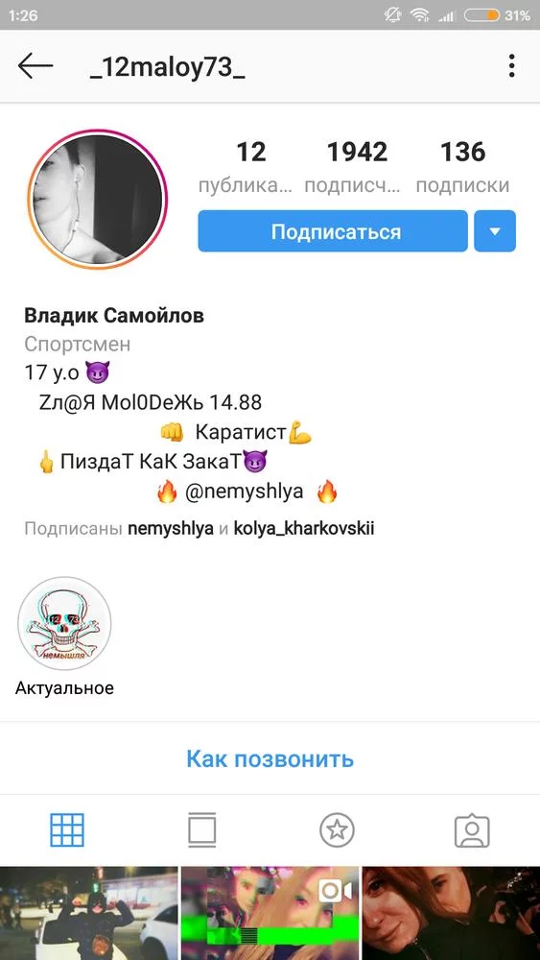The image size is (540, 960).
Task: Open the starred saved tab icon
Action: tap(338, 830)
